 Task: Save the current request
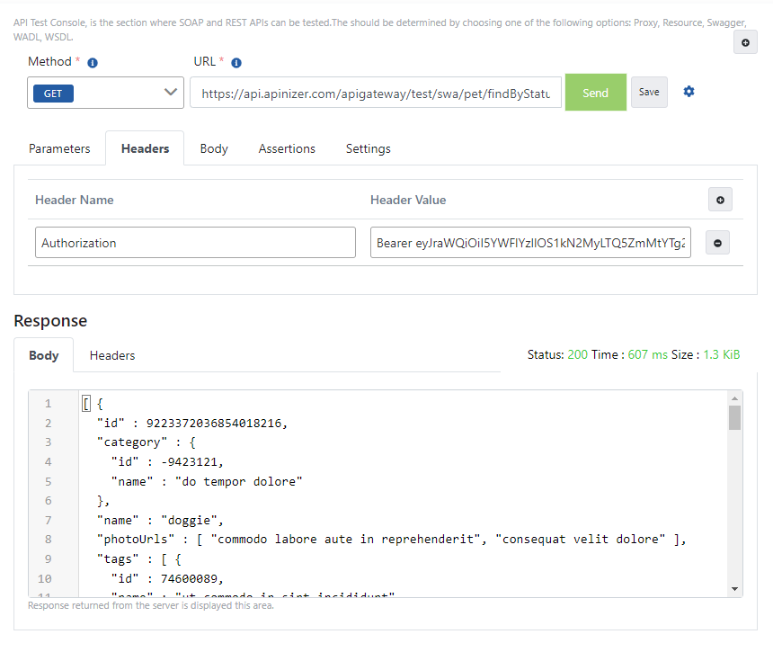pyautogui.click(x=649, y=92)
